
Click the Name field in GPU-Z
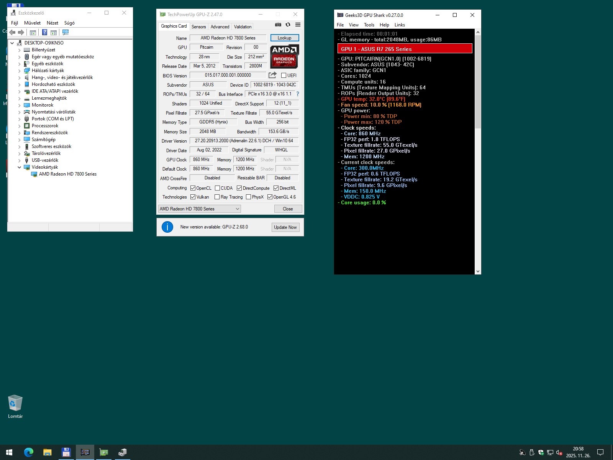(228, 38)
